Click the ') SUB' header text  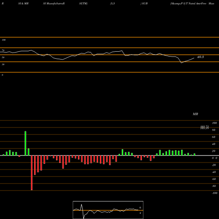point(144,4)
